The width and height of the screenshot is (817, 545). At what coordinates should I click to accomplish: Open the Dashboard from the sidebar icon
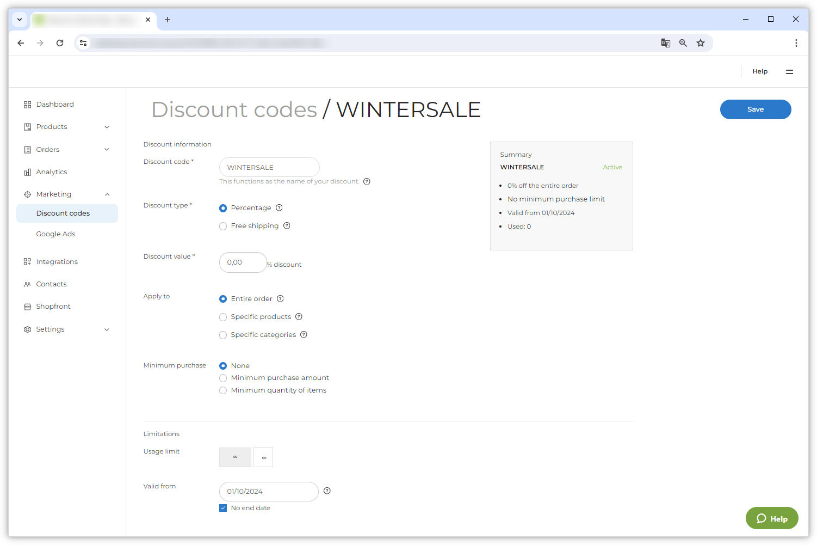(x=28, y=104)
